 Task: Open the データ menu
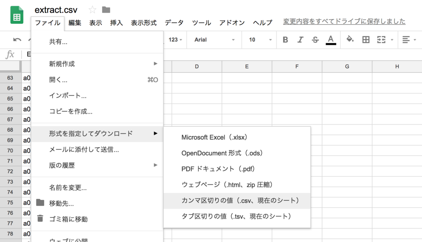pos(174,23)
